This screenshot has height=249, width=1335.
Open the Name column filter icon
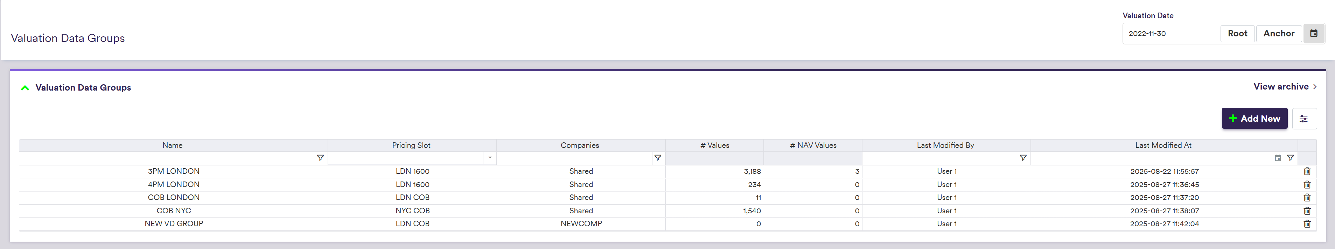point(320,158)
